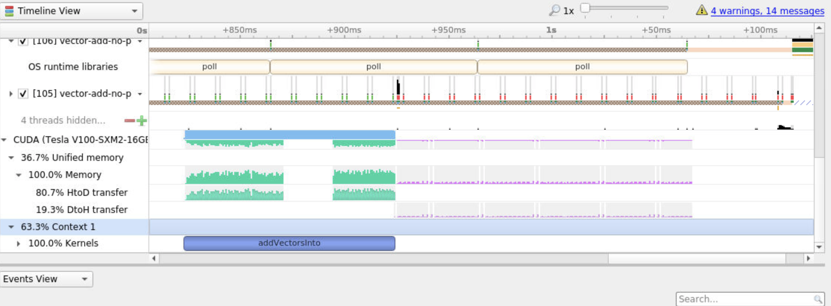Screen dimensions: 831x306
Task: Click the third poll block
Action: tap(582, 67)
